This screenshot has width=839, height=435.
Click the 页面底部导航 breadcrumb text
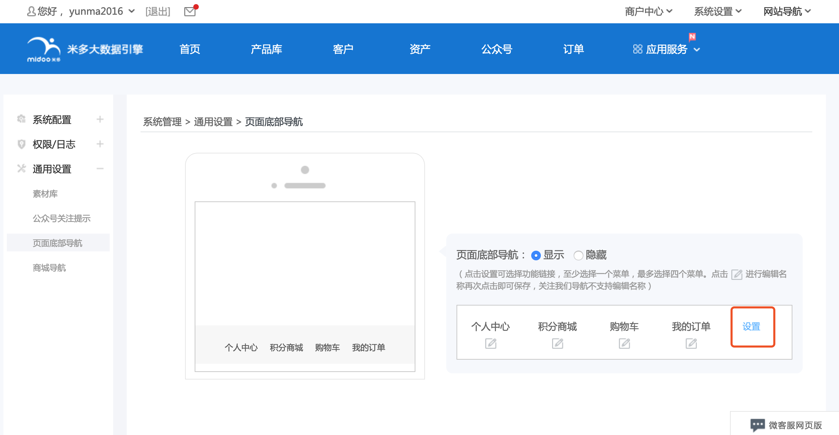point(274,122)
